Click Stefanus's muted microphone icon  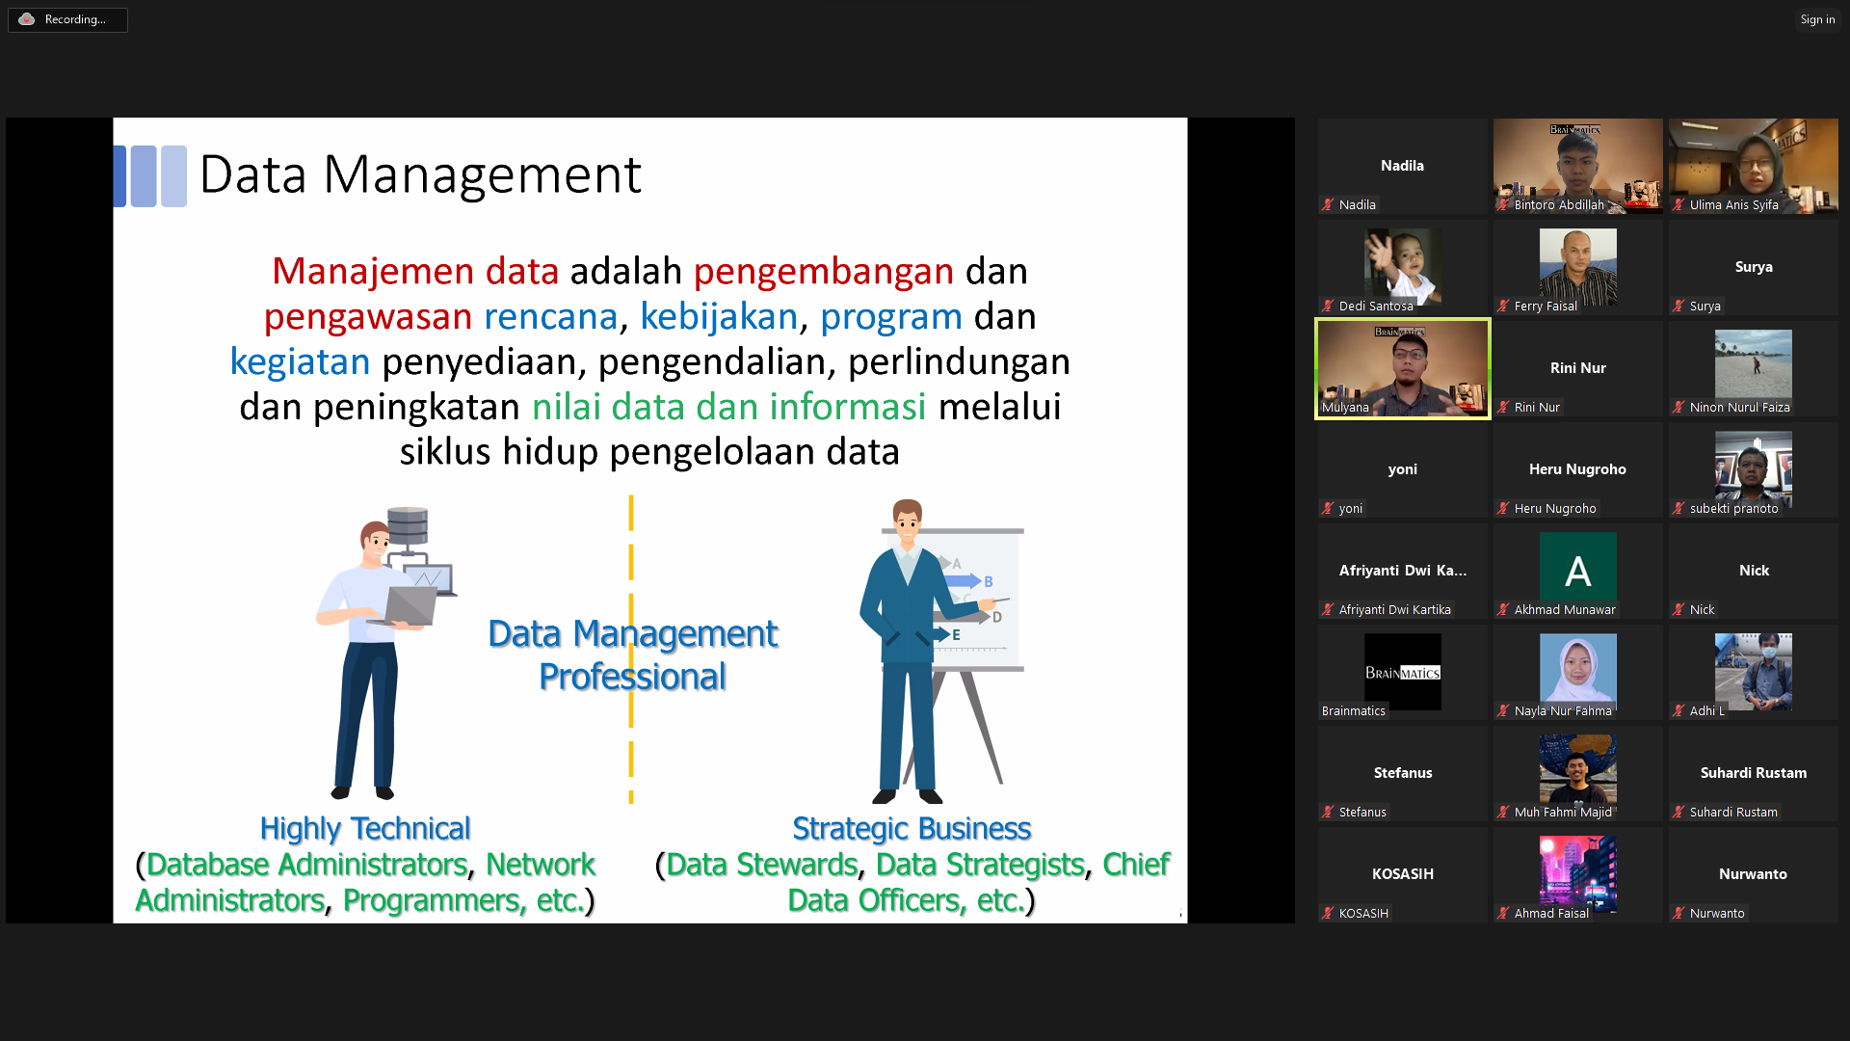1328,813
